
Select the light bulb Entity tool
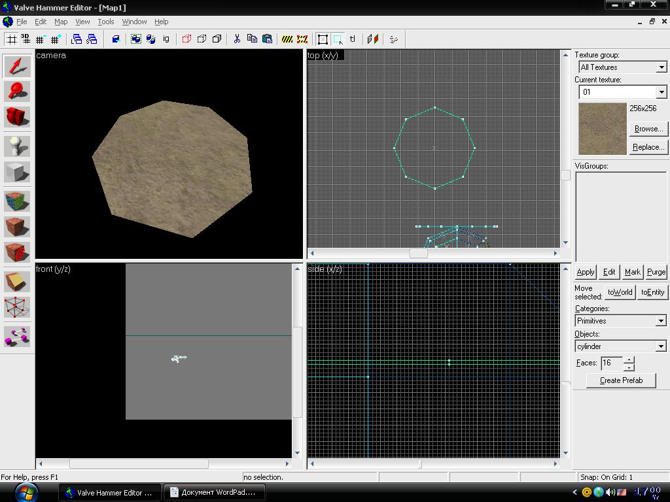(17, 146)
